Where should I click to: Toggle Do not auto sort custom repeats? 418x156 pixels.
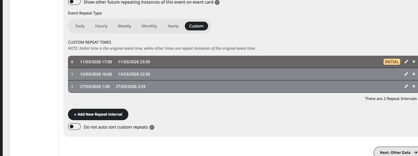(74, 127)
